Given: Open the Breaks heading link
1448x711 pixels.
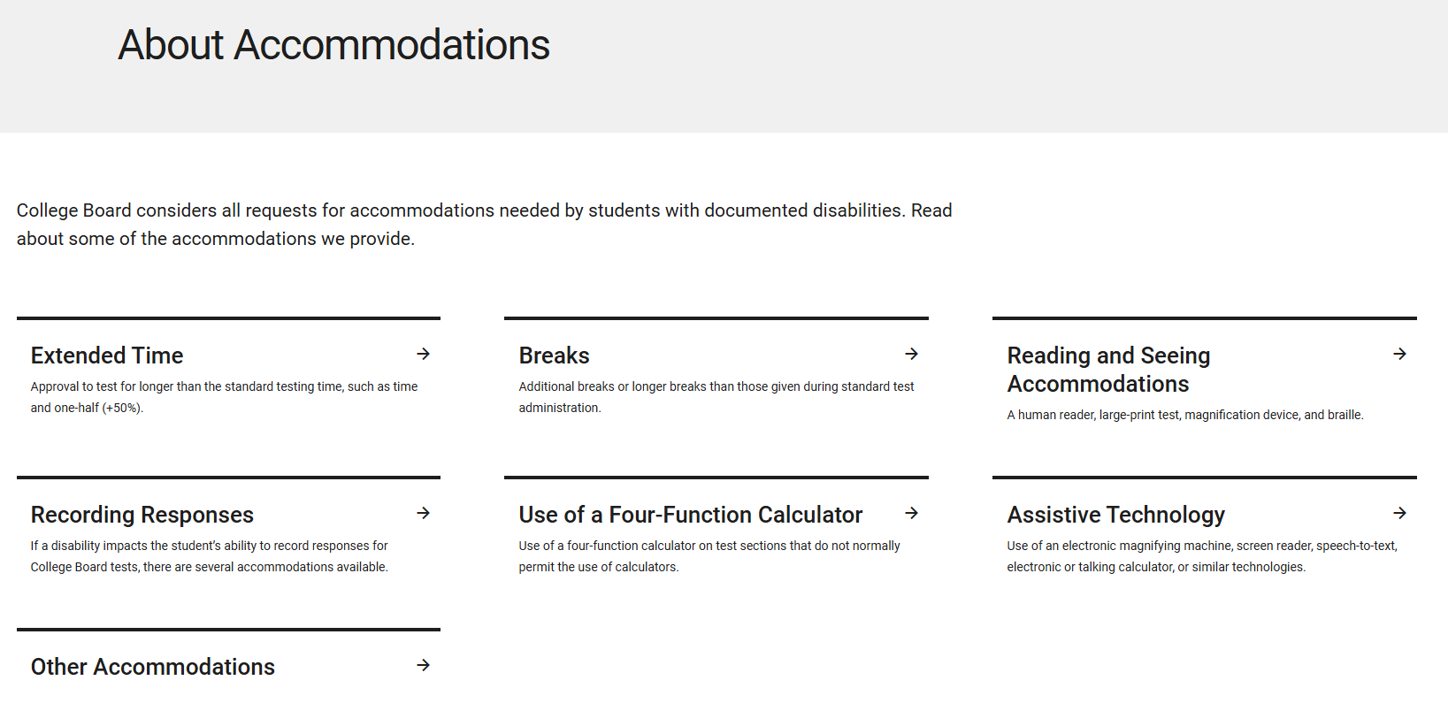Looking at the screenshot, I should (x=554, y=355).
